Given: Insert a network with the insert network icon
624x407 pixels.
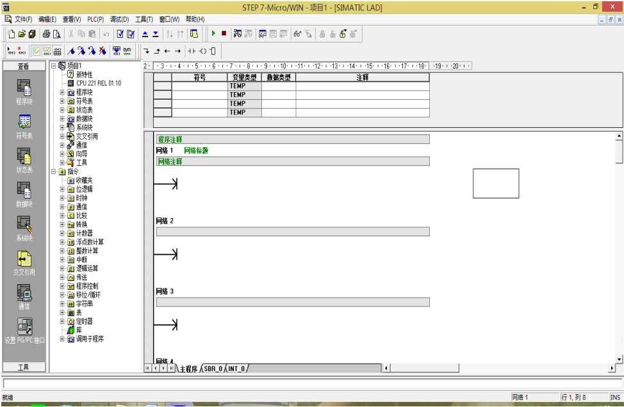Looking at the screenshot, I should coord(11,51).
